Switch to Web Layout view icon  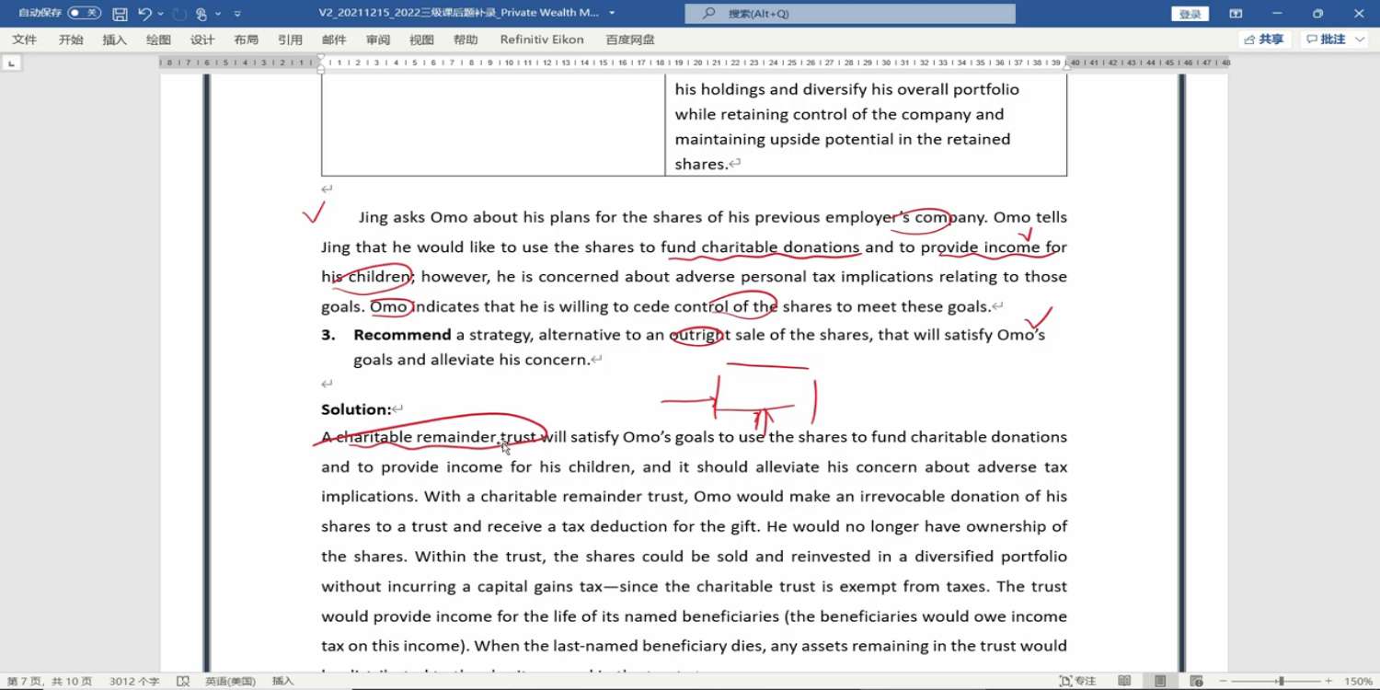[1196, 681]
